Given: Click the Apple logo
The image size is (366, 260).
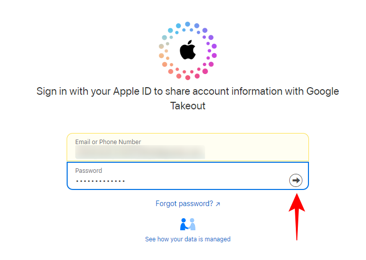Looking at the screenshot, I should point(187,51).
